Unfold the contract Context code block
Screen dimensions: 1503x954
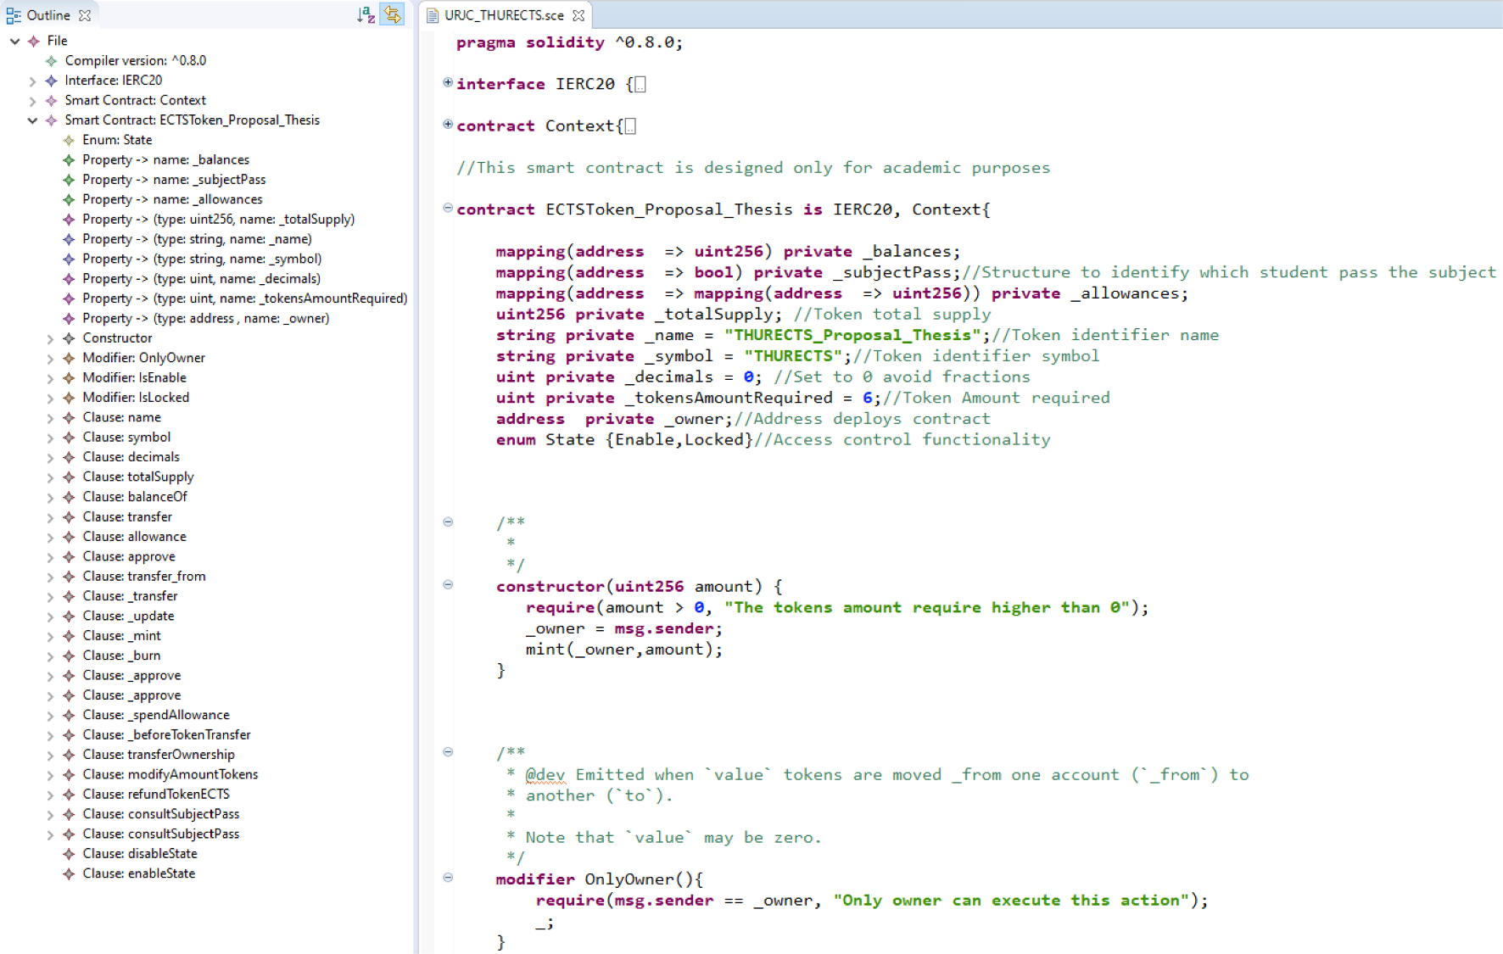448,125
